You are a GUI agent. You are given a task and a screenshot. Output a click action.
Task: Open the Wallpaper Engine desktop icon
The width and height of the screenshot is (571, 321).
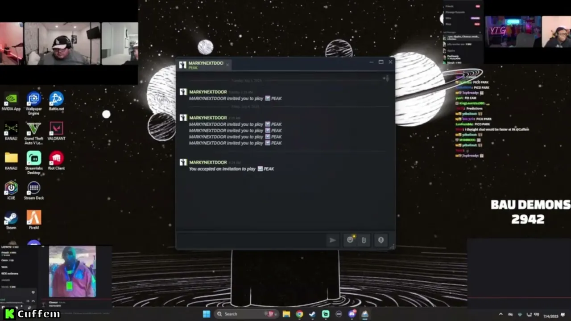[34, 103]
